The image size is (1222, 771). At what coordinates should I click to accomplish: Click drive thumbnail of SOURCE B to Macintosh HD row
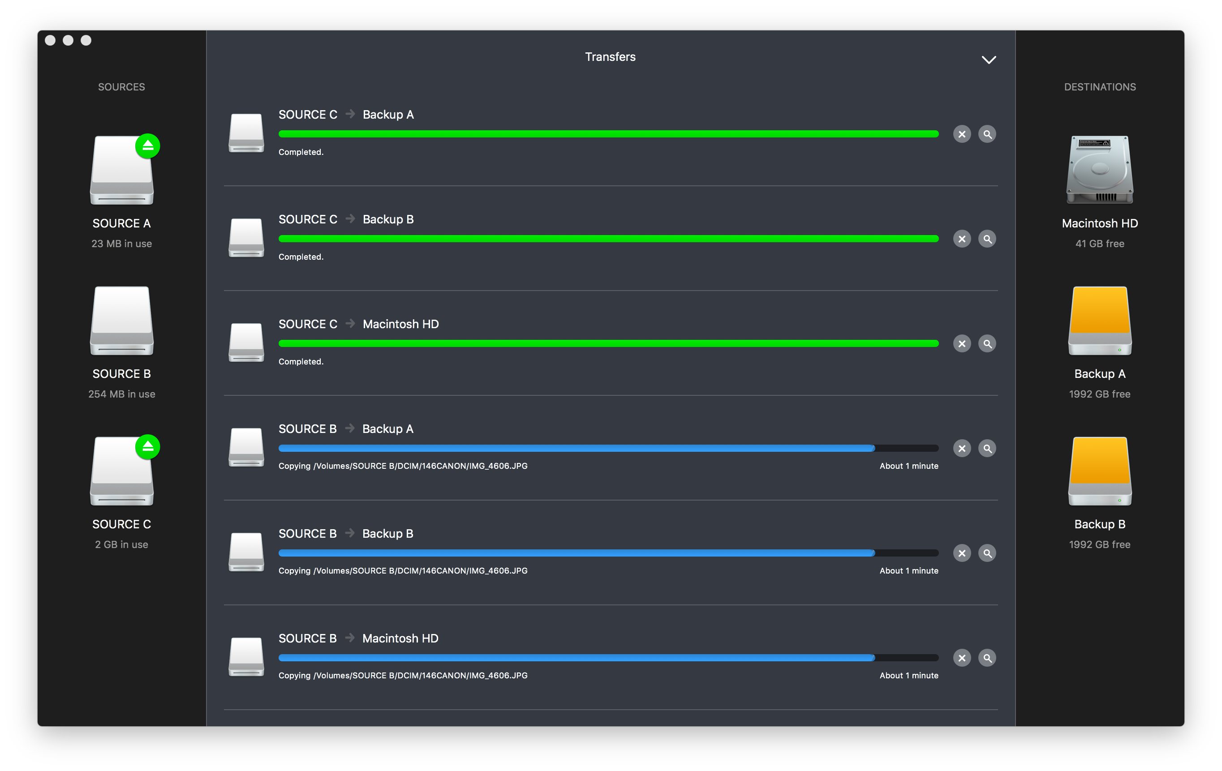[246, 657]
